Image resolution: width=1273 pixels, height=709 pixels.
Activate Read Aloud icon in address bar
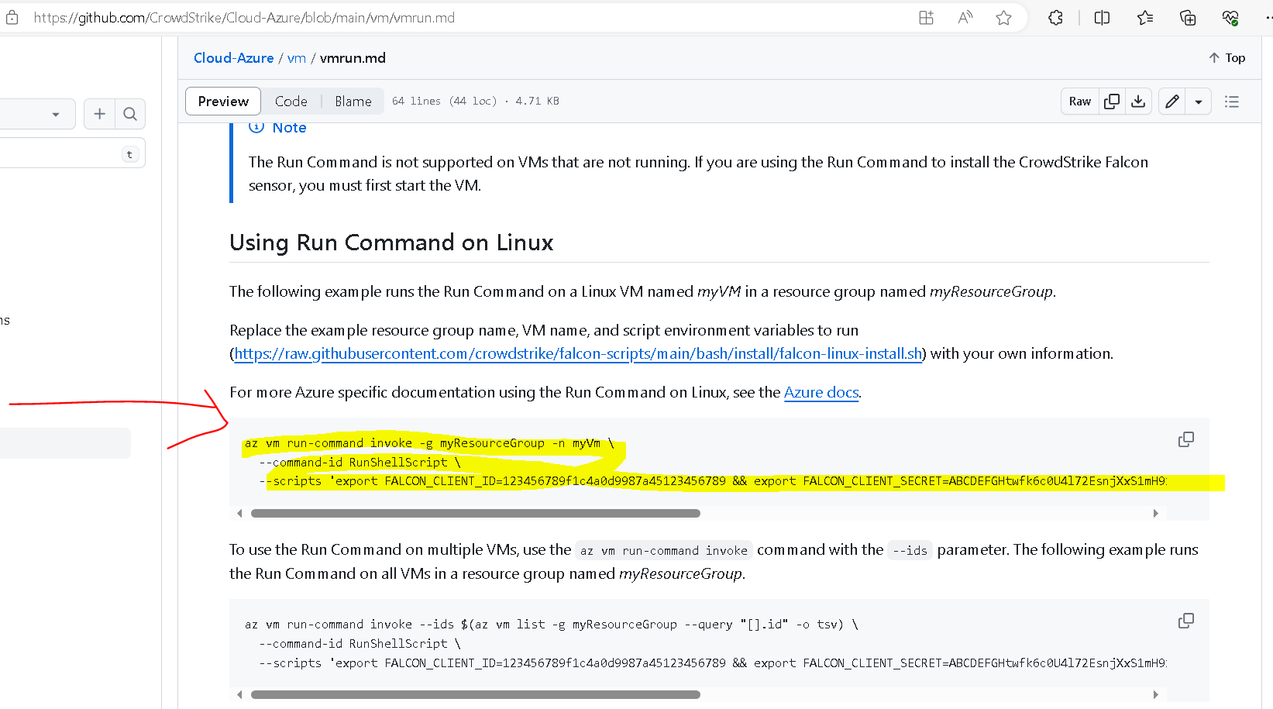pos(965,17)
